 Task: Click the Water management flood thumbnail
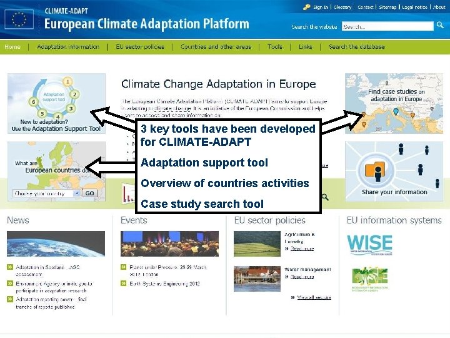tap(257, 279)
